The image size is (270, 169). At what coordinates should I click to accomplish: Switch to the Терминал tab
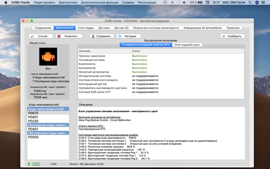coord(233,28)
